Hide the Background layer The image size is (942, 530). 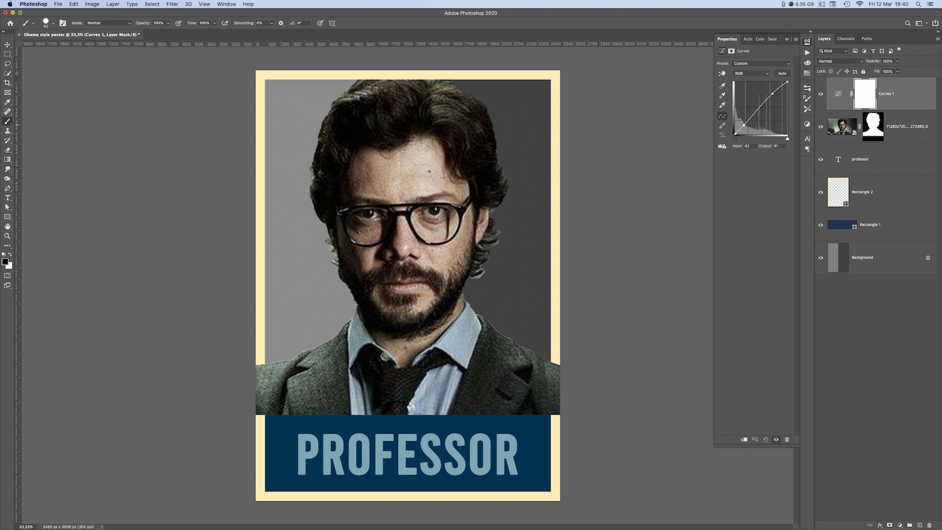[x=821, y=258]
